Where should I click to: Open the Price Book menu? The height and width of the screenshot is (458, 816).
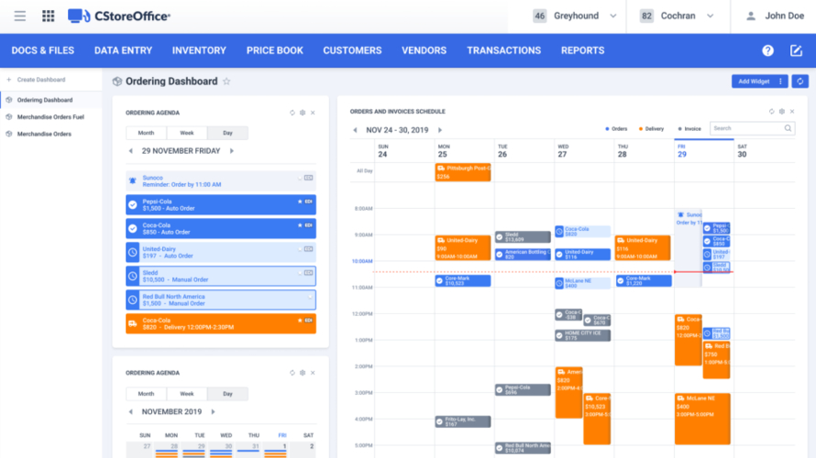pyautogui.click(x=275, y=50)
